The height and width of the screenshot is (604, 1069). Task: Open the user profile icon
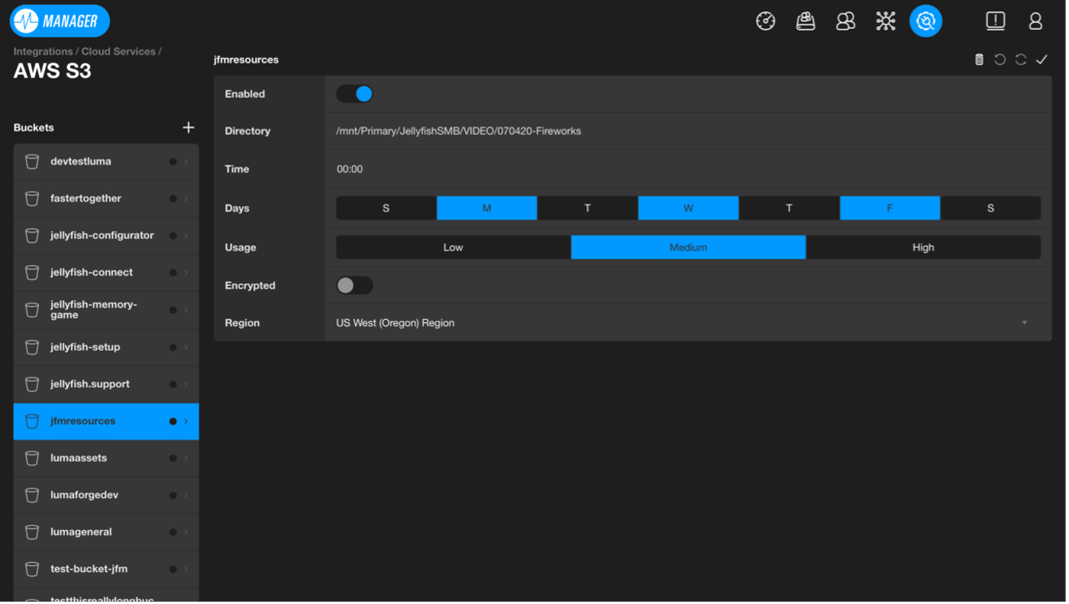(1035, 21)
